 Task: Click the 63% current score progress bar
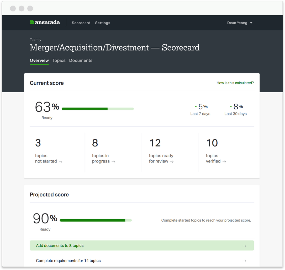pos(98,109)
